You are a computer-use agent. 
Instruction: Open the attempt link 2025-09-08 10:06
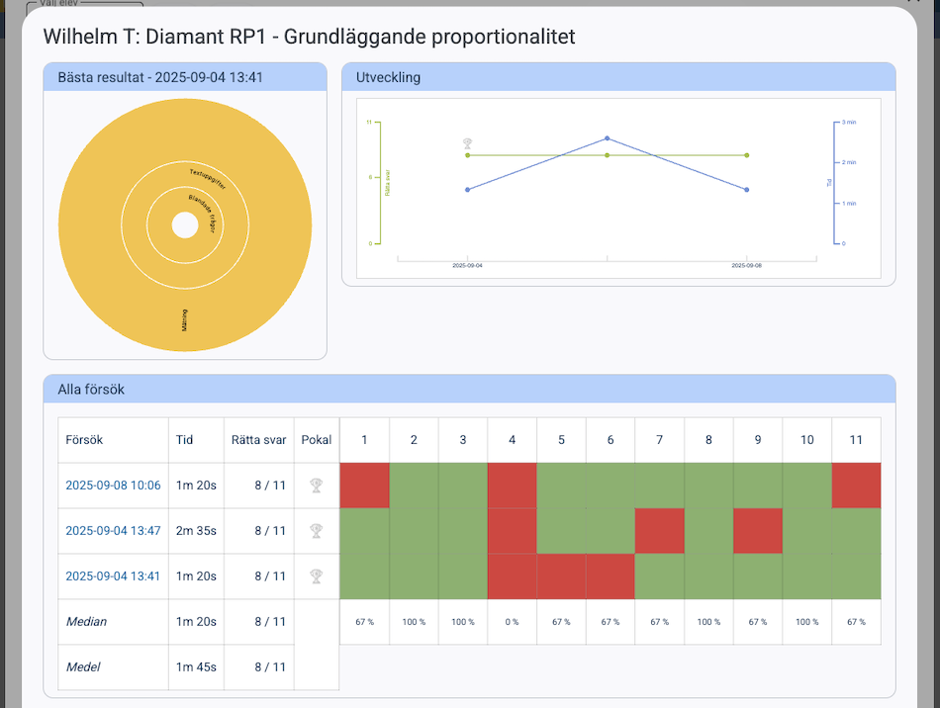pyautogui.click(x=113, y=486)
